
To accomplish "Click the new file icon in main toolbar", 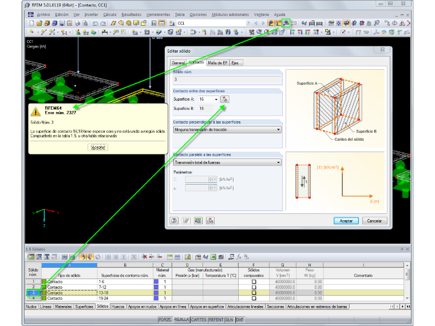I will point(31,23).
